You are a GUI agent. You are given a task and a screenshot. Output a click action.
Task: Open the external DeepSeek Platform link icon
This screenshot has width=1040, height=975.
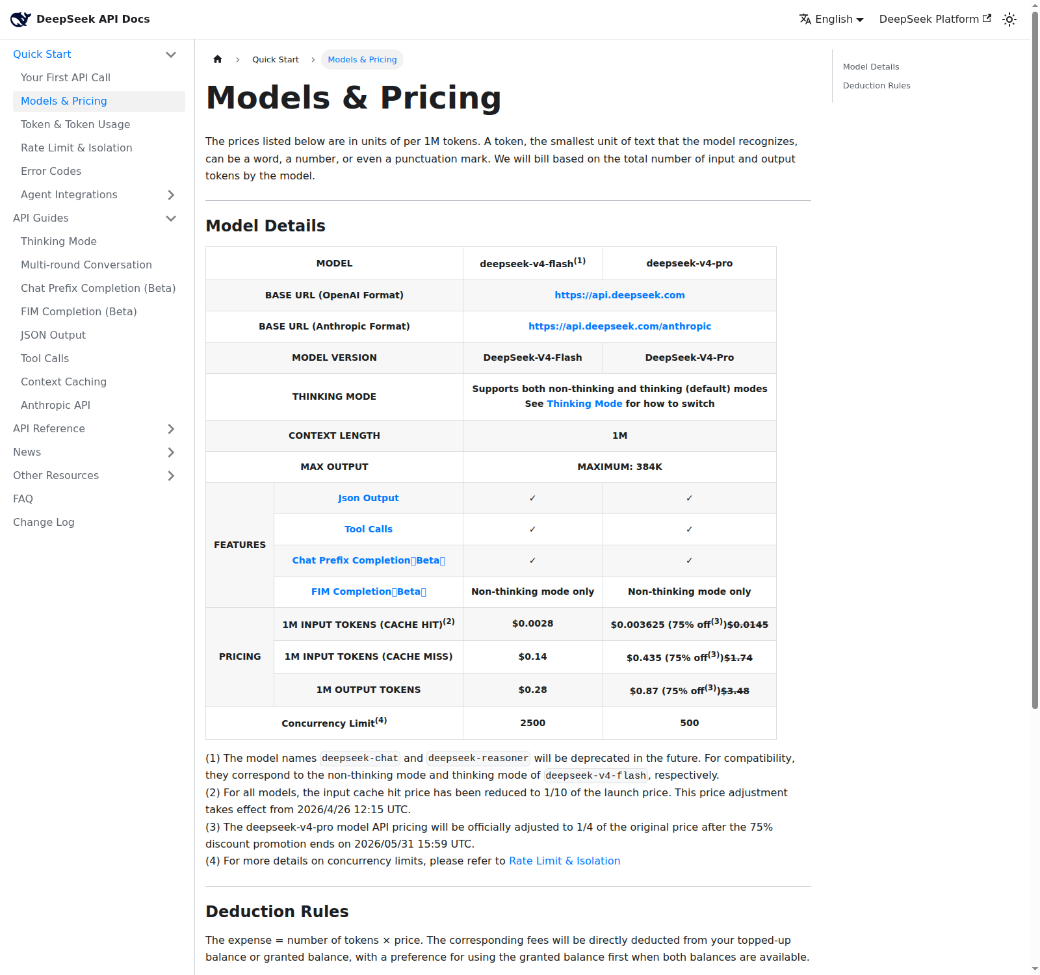(987, 19)
